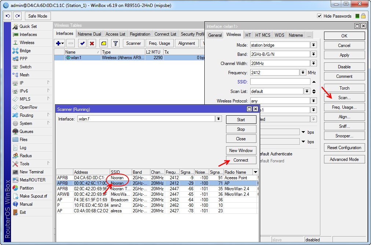Collapse the SSID field arrow
This screenshot has width=371, height=245.
click(314, 82)
